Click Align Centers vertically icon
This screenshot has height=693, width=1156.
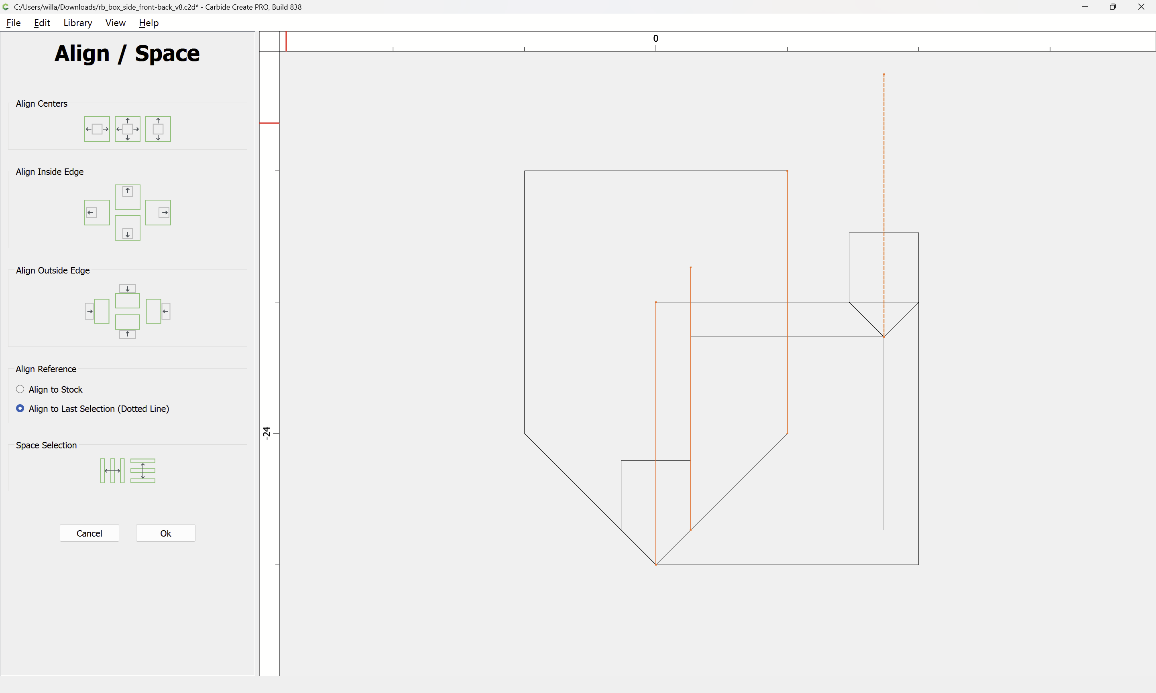(158, 129)
